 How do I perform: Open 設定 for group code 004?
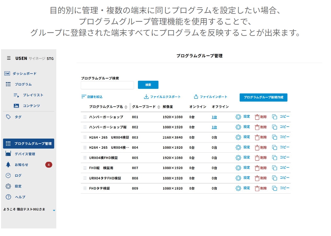[x=243, y=147]
